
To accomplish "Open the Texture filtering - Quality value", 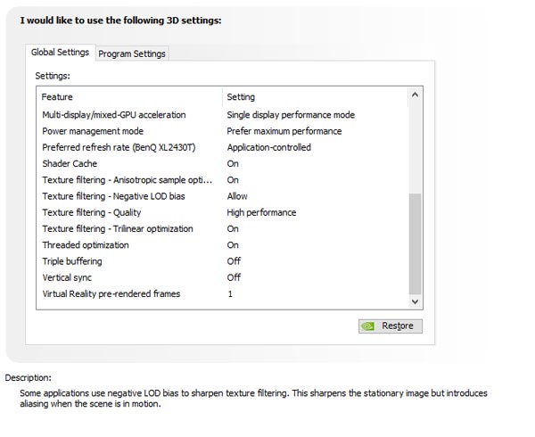I will [261, 212].
